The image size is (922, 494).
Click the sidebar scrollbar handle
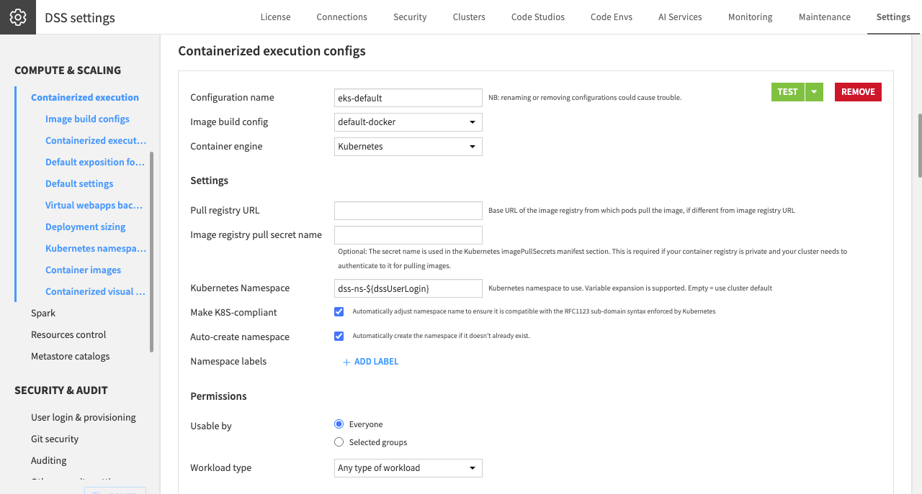coord(151,252)
